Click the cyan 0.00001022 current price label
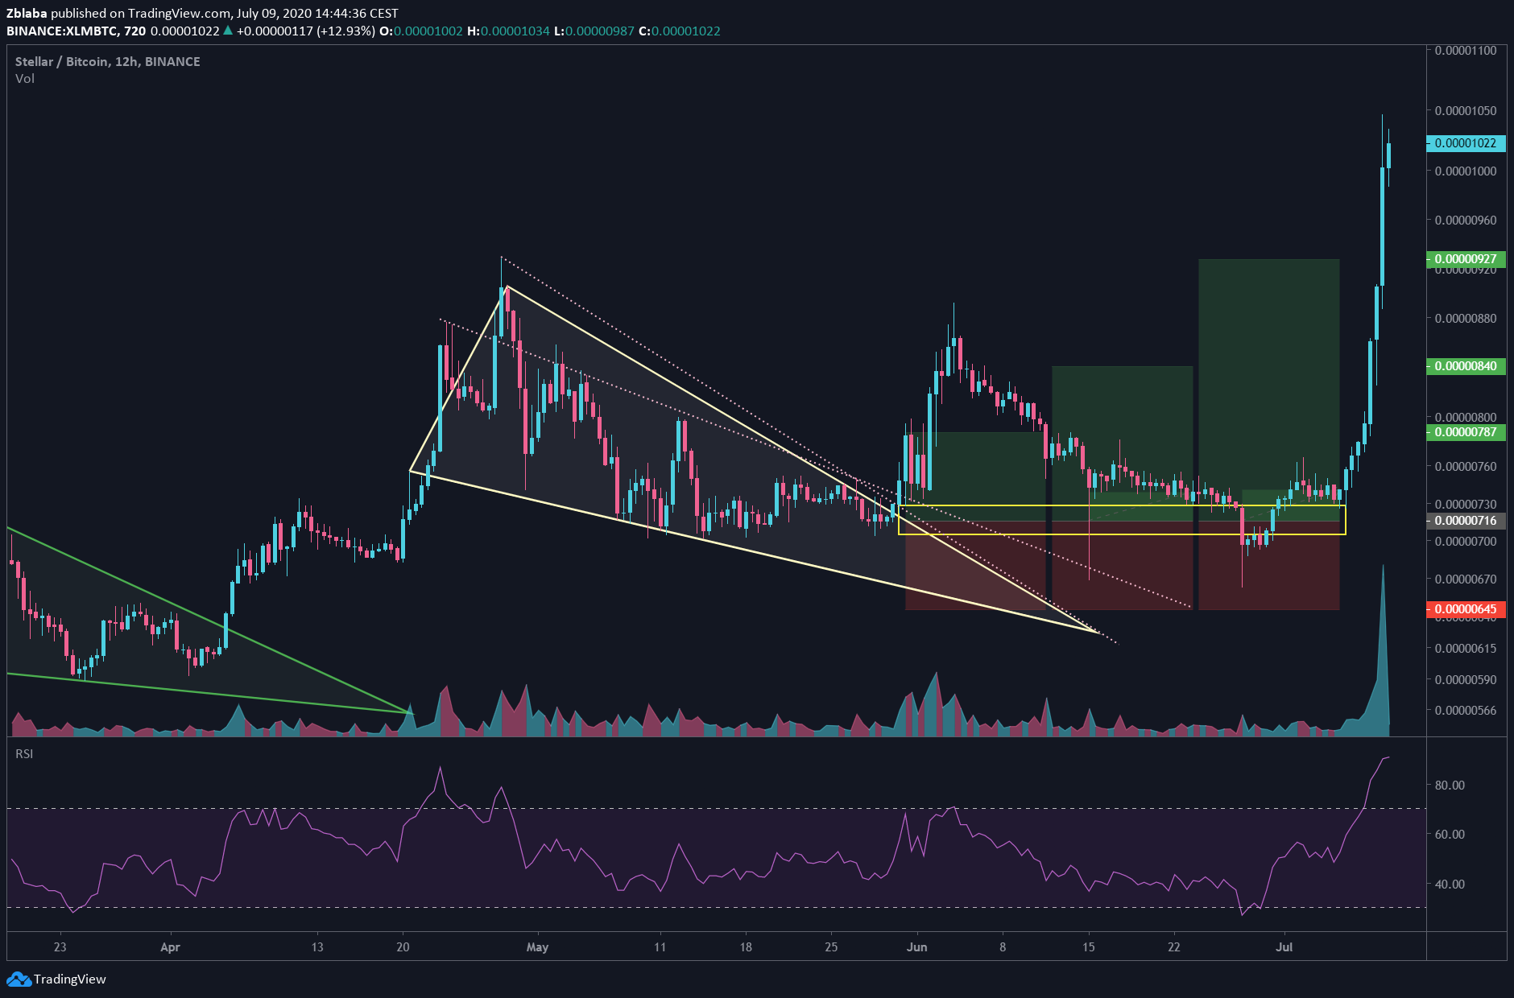The image size is (1514, 998). (1466, 143)
